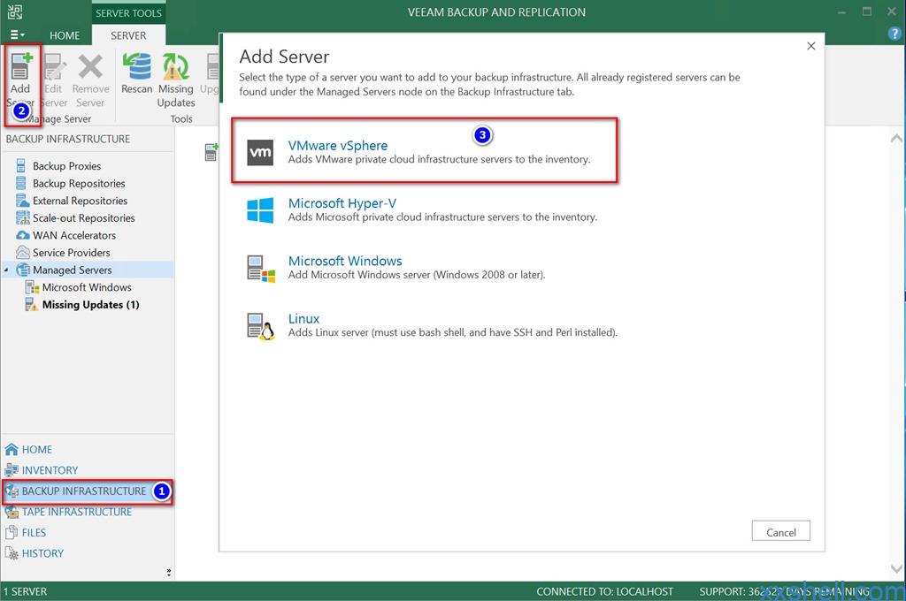Select the Missing Updates (1) node
This screenshot has height=601, width=906.
coord(91,305)
